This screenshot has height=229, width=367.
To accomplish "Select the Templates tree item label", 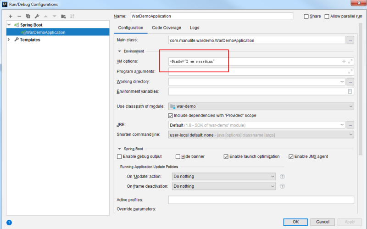I will point(30,40).
